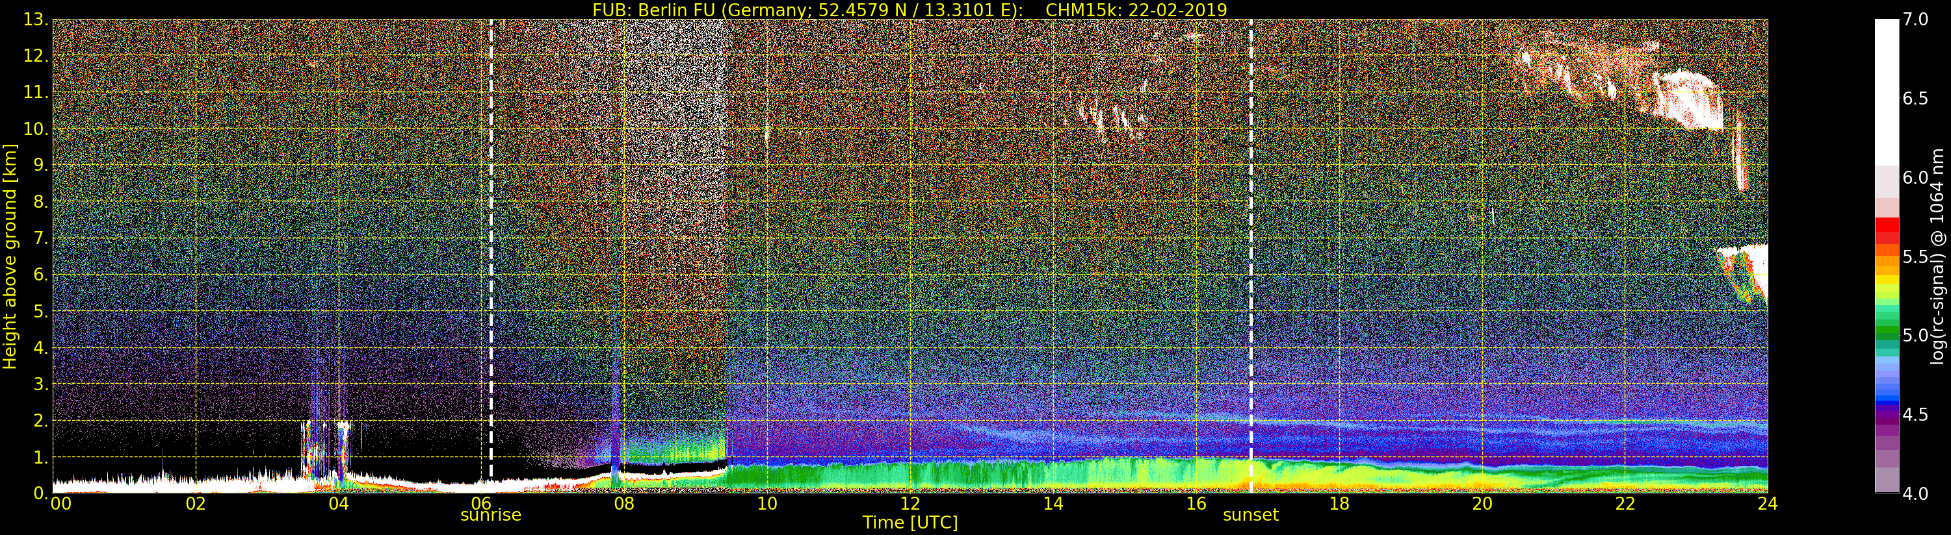Viewport: 1951px width, 535px height.
Task: Click the 'Time [UTC]' axis label
Action: click(910, 523)
